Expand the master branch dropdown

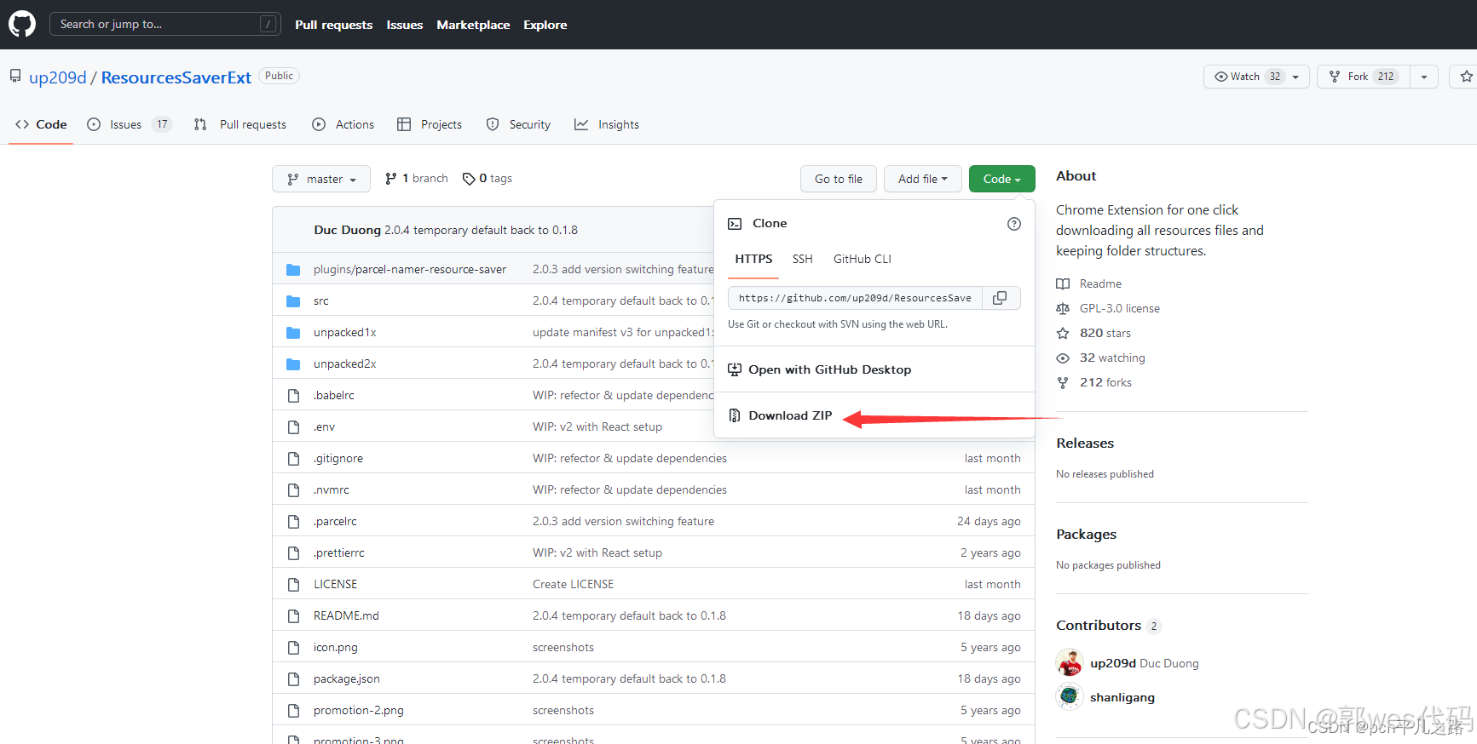321,179
